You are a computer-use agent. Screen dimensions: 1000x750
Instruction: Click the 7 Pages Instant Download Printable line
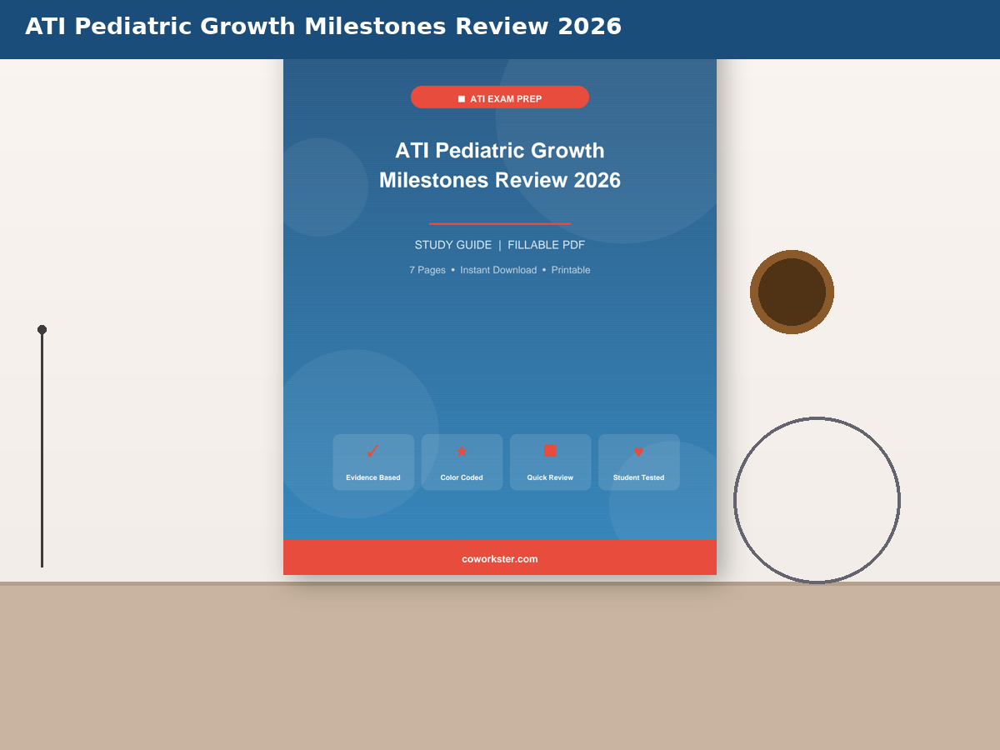pyautogui.click(x=500, y=270)
